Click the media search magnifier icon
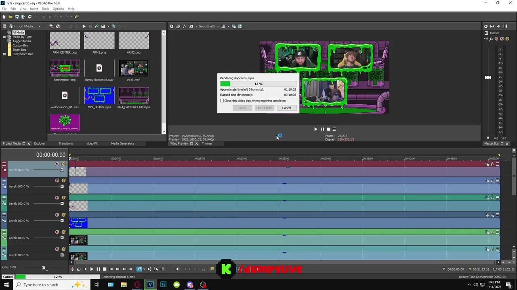 pyautogui.click(x=113, y=26)
